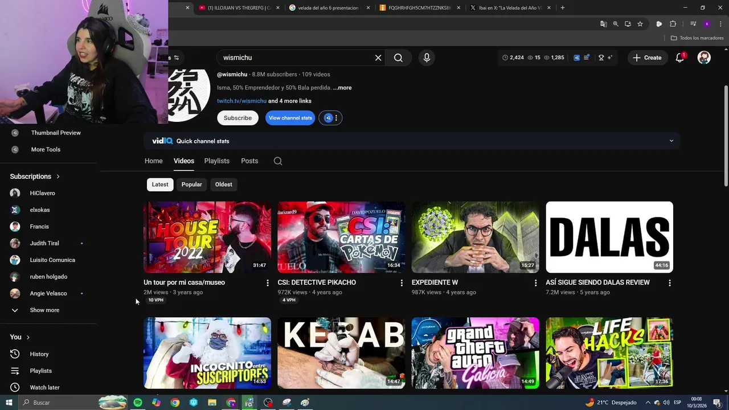Open the YouTube account avatar menu
Viewport: 729px width, 410px height.
click(704, 58)
